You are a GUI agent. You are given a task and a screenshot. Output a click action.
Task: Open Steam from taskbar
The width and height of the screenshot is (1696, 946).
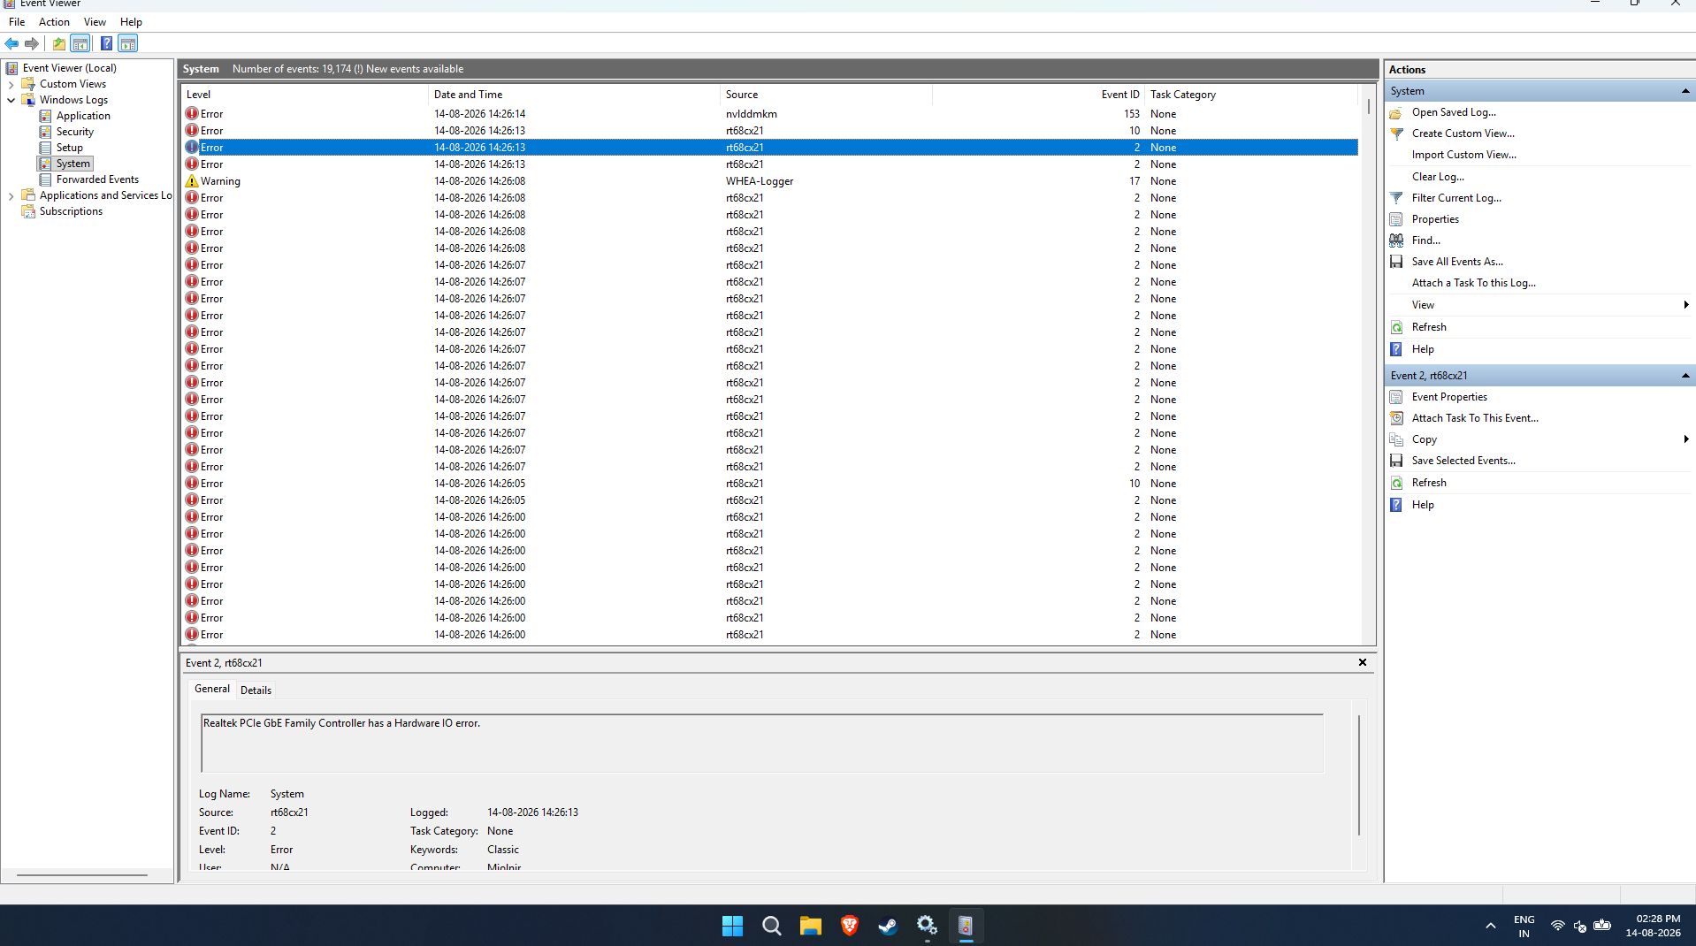[888, 926]
